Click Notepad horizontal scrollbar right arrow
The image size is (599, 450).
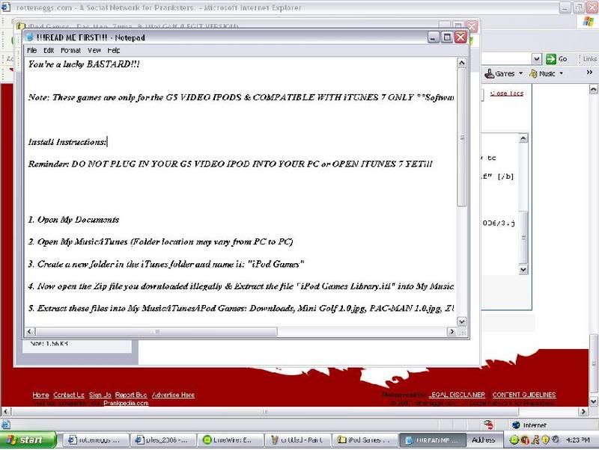[x=452, y=331]
